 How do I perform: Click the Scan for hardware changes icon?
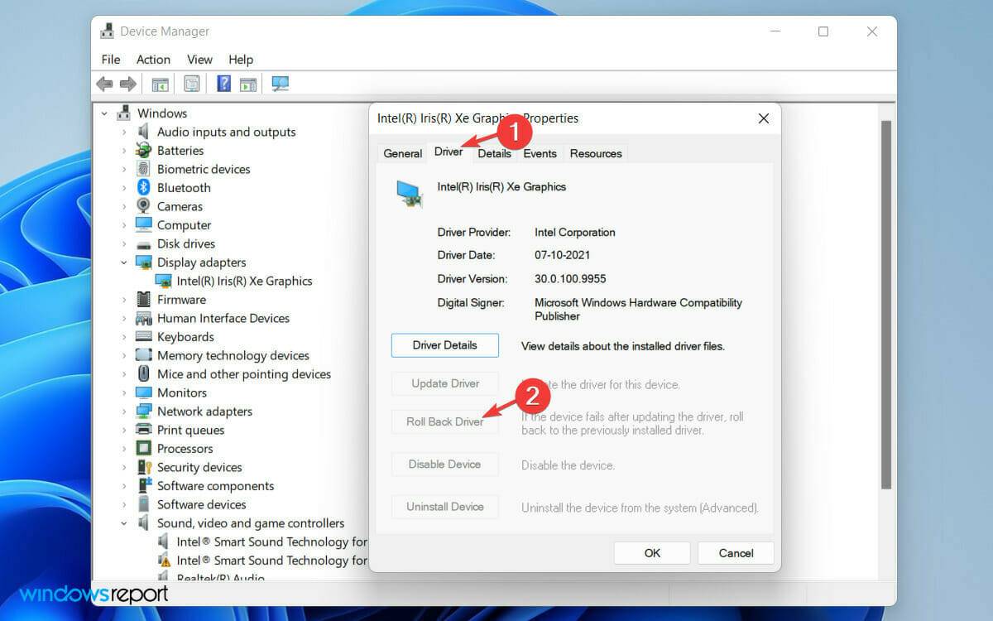coord(280,83)
